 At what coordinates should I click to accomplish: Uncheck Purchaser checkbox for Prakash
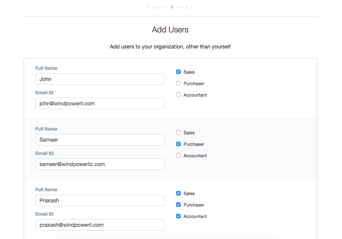coord(178,205)
